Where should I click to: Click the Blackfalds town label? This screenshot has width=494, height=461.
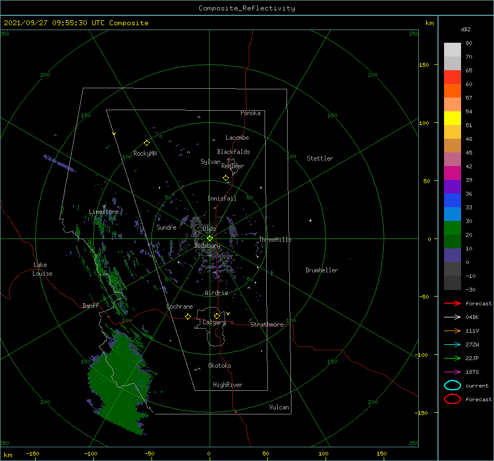click(x=233, y=152)
